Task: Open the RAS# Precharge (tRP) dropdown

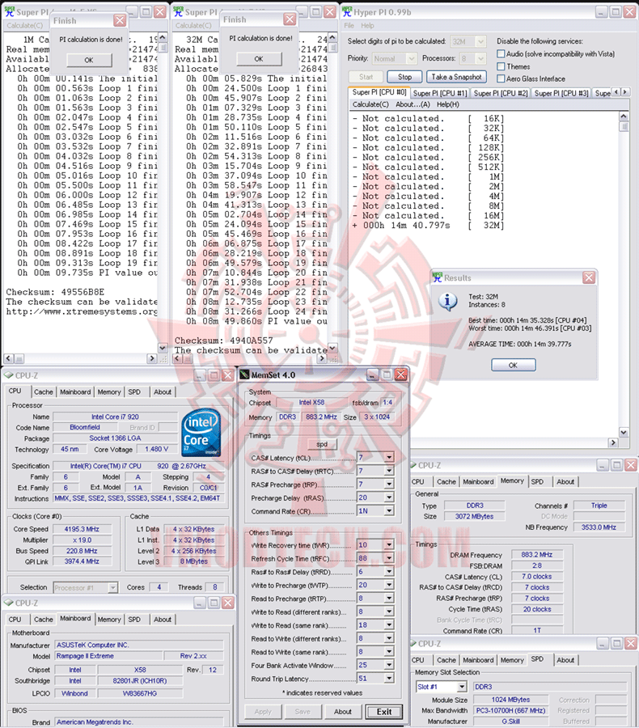Action: point(389,485)
